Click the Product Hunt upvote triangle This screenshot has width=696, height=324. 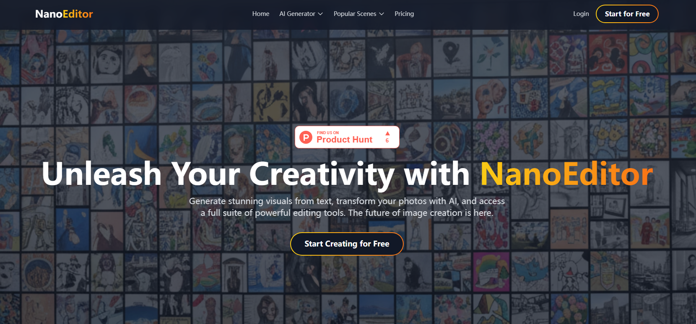pos(387,133)
